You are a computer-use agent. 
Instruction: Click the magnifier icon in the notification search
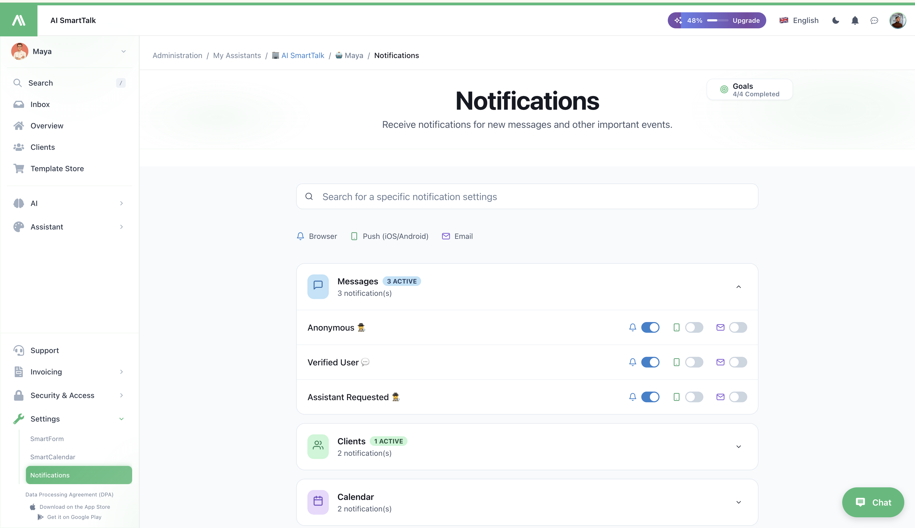[309, 196]
